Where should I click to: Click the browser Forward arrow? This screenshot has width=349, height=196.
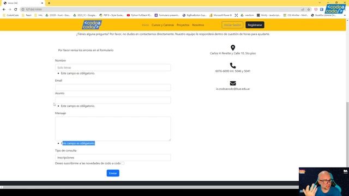[x=10, y=9]
